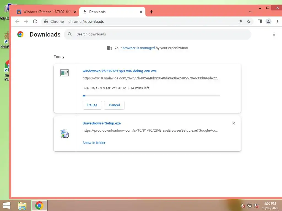Viewport: 282px width, 211px height.
Task: Open the BraveBrowserSetup.exe file link
Action: pyautogui.click(x=102, y=123)
